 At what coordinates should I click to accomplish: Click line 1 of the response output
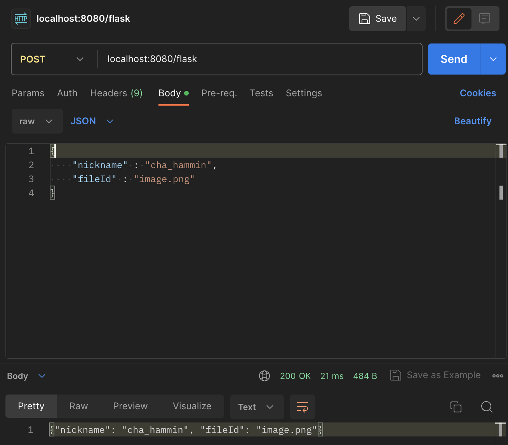tap(271, 430)
